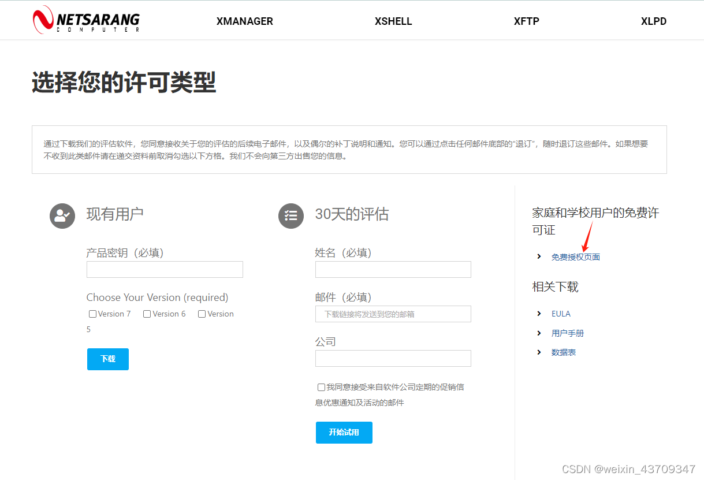Click the chevron beside EULA
This screenshot has height=480, width=704.
(539, 314)
